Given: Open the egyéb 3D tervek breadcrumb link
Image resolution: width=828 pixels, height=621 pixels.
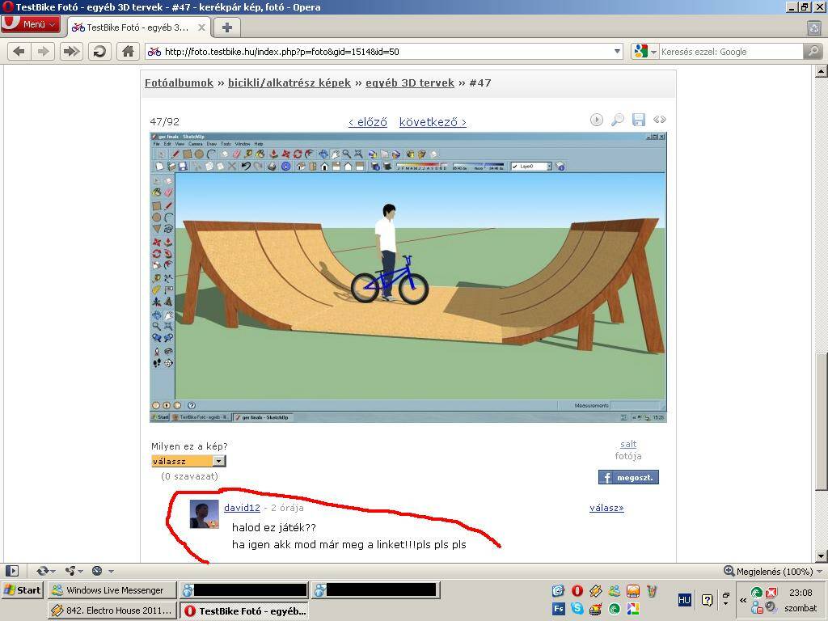Looking at the screenshot, I should (x=410, y=83).
